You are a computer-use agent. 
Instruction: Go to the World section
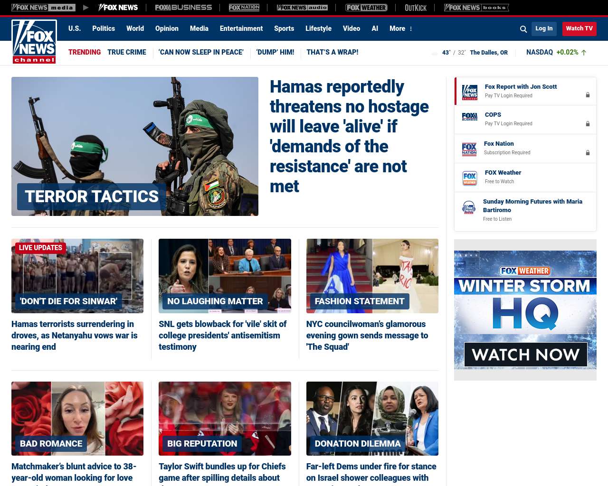pos(135,28)
